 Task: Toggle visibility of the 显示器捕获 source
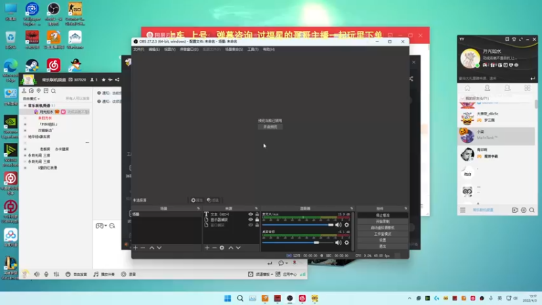251,220
